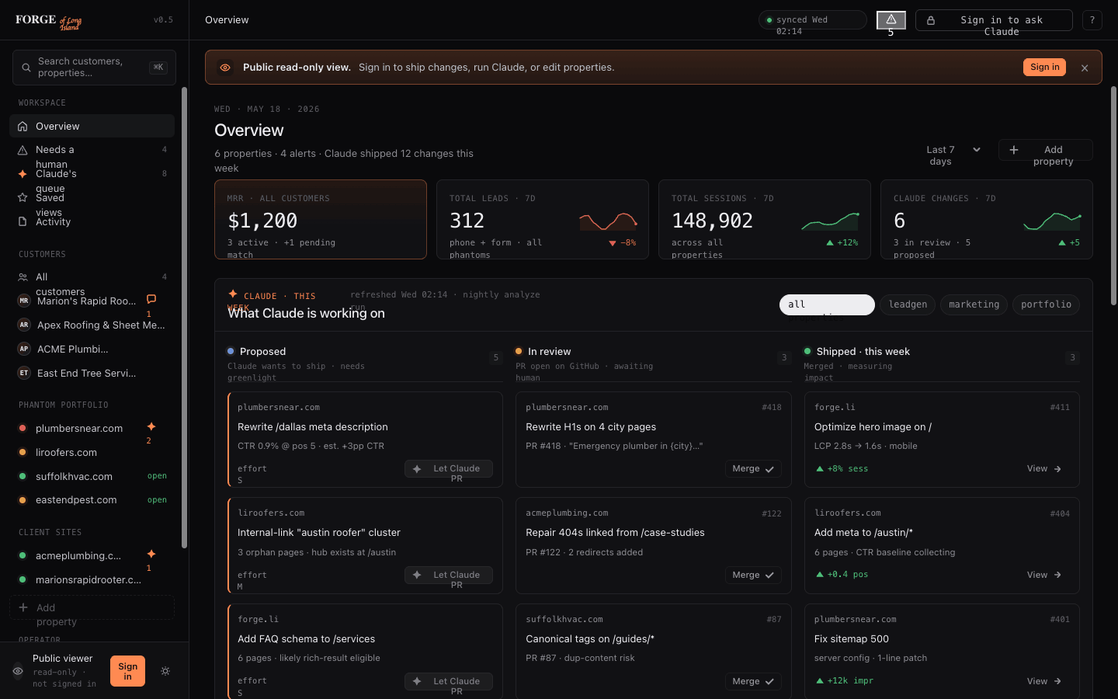Dismiss the public read-only banner
The image size is (1118, 699).
[1085, 68]
